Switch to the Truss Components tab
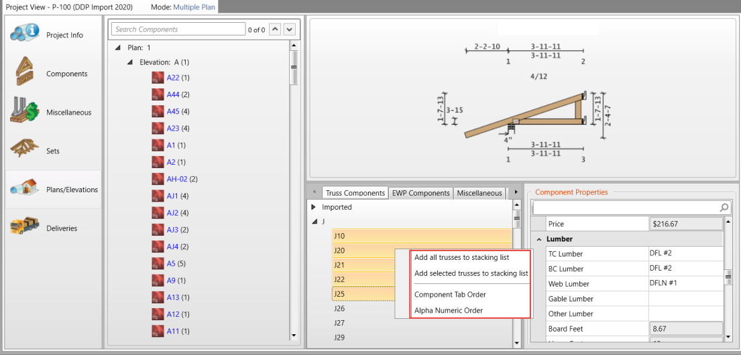Image resolution: width=741 pixels, height=355 pixels. [x=355, y=193]
